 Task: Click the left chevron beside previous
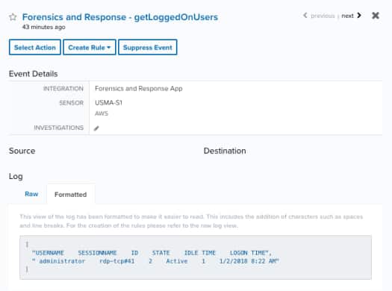[x=305, y=16]
